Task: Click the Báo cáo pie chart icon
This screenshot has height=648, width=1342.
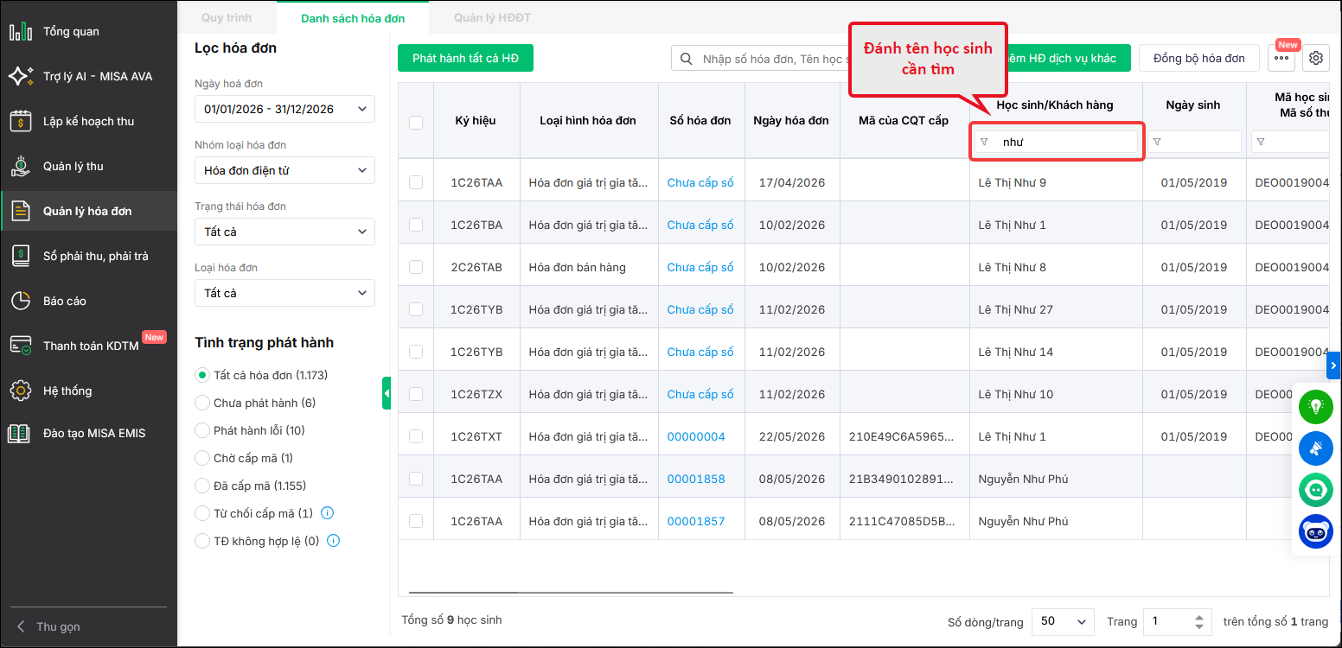Action: click(21, 301)
